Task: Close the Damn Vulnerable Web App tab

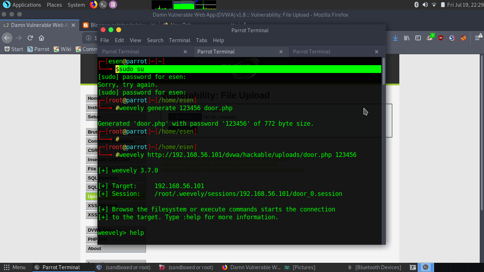Action: (73, 25)
